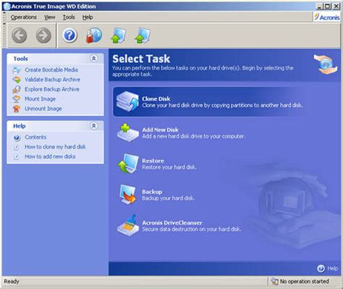The width and height of the screenshot is (343, 289).
Task: Click the document icon next to How to clone my hard disk
Action: [16, 147]
